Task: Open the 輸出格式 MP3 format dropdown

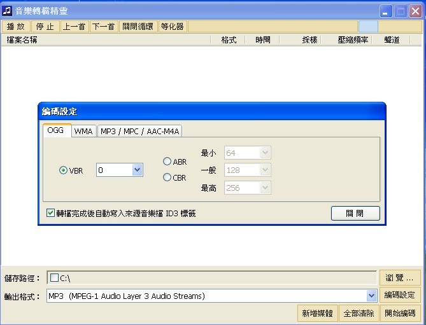Action: coord(372,296)
